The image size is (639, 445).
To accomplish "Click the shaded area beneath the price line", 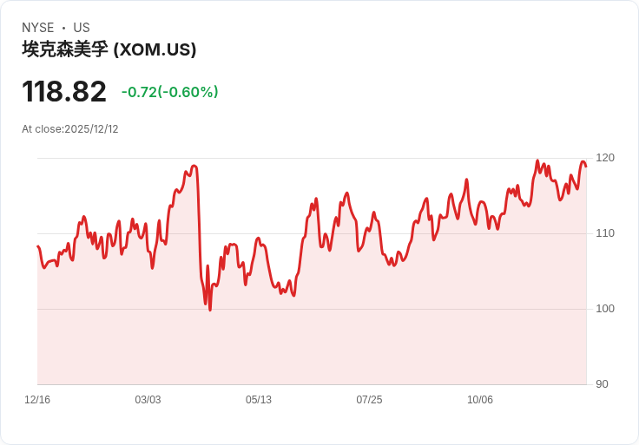I will (x=312, y=346).
